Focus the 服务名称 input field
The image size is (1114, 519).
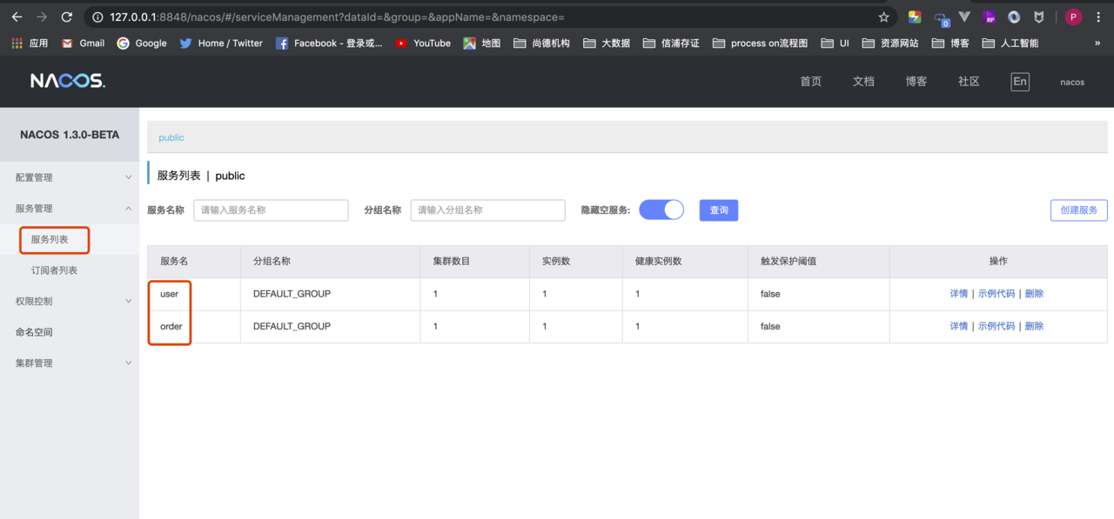coord(271,210)
